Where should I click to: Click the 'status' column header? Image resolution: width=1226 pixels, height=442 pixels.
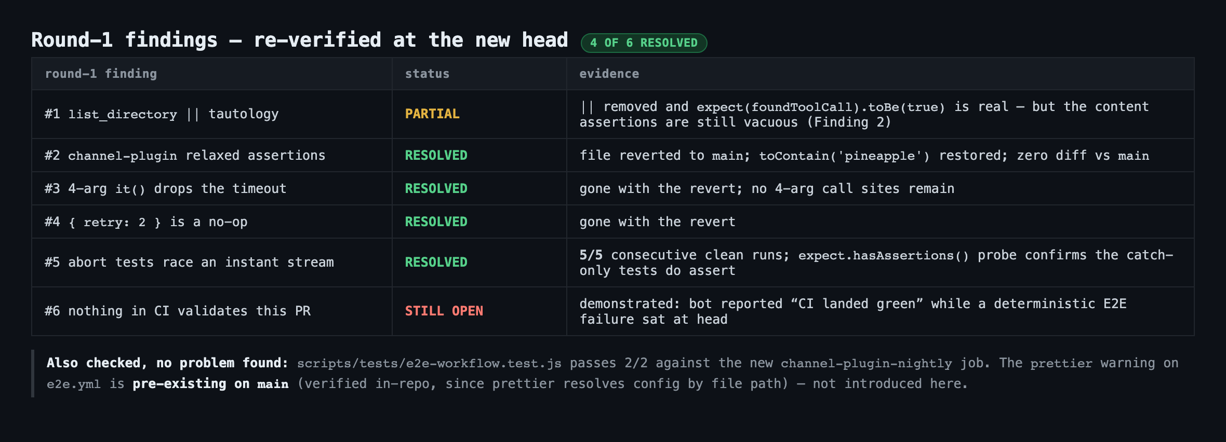tap(427, 74)
